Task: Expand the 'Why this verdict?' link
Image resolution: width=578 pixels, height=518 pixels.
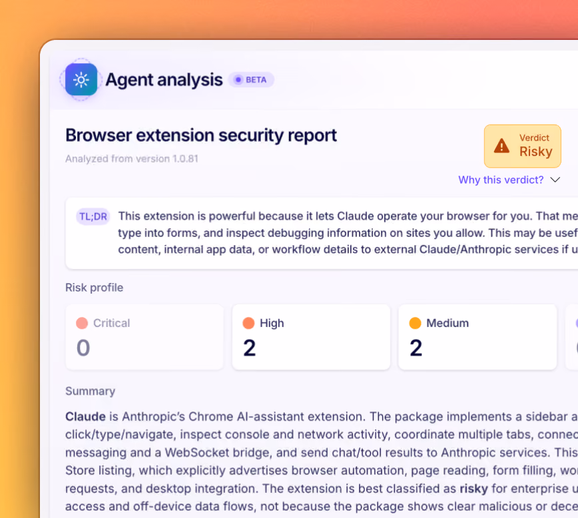Action: pos(501,180)
